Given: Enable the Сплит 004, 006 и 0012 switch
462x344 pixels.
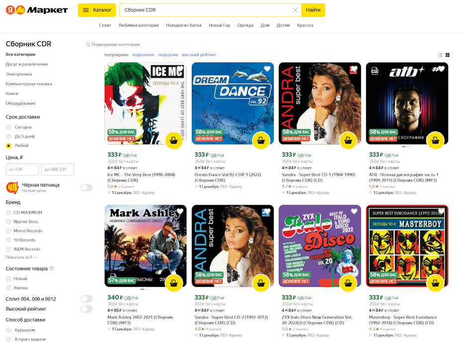Looking at the screenshot, I should click(x=86, y=299).
